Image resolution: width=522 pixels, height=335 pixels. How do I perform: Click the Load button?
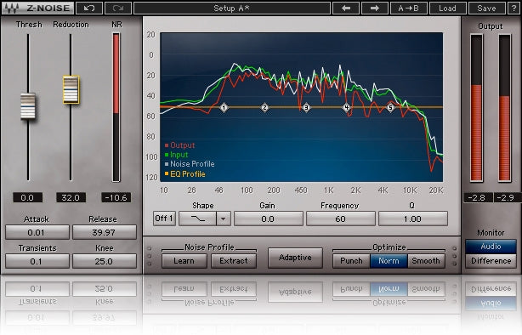(447, 8)
